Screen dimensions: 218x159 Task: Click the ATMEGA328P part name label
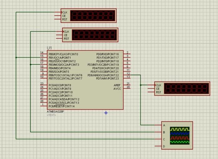click(x=55, y=112)
